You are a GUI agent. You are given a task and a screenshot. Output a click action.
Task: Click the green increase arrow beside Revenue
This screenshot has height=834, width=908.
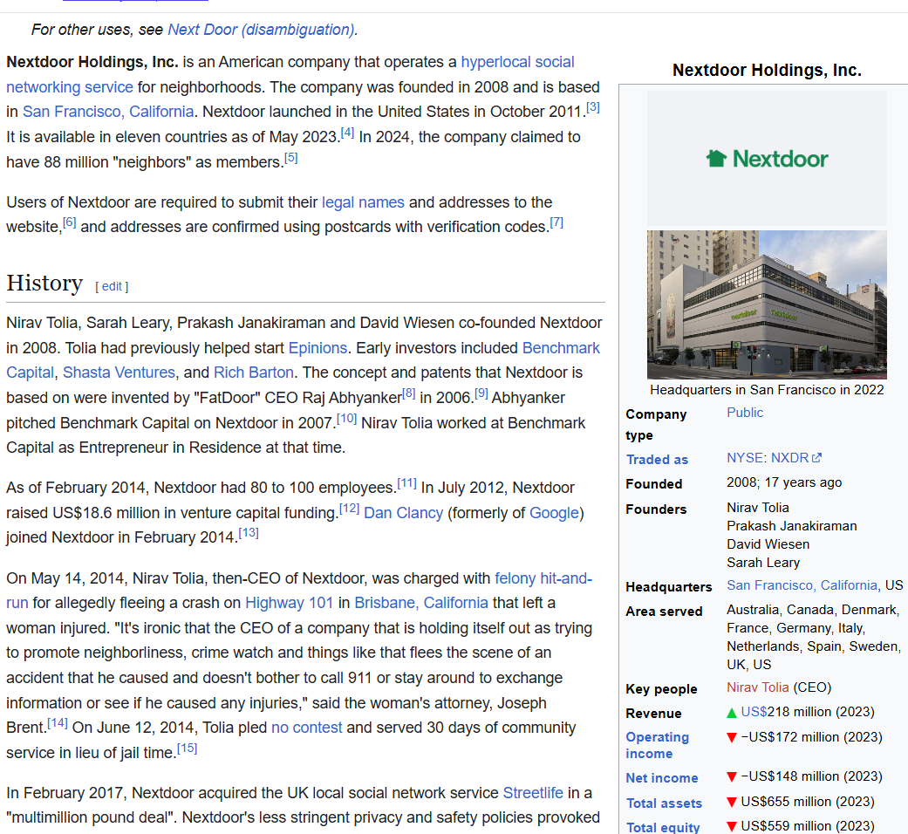pyautogui.click(x=732, y=713)
